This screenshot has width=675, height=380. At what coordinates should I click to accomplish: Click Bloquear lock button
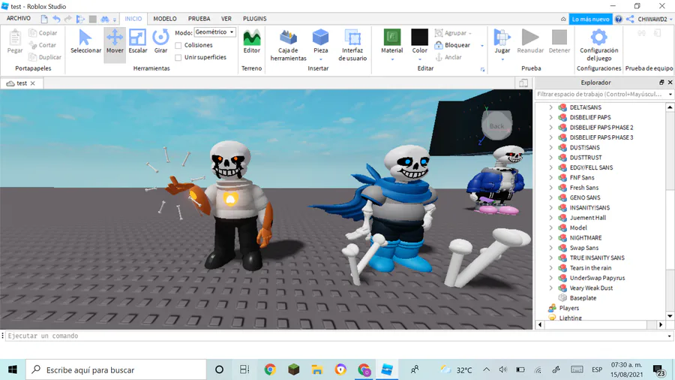coord(453,45)
